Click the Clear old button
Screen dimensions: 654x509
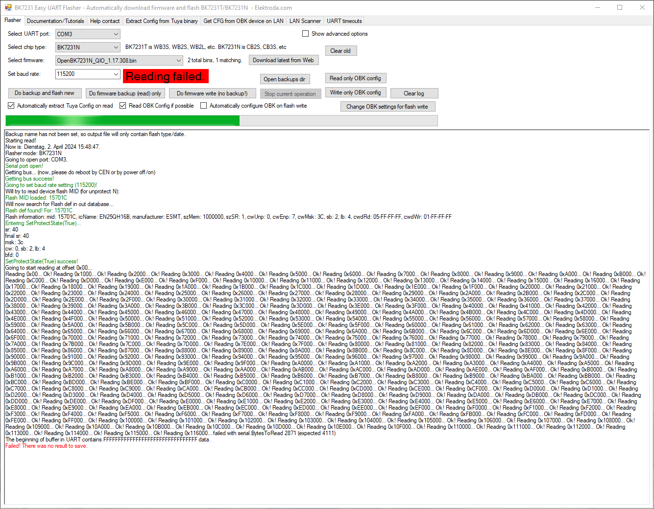click(340, 51)
